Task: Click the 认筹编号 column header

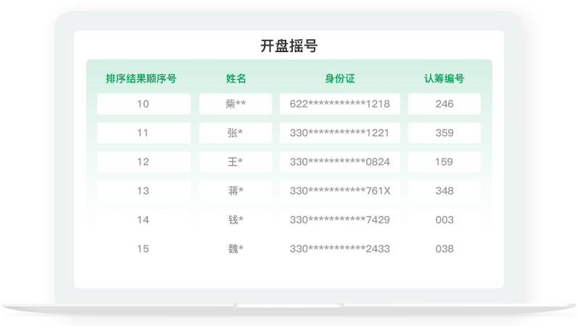Action: (444, 79)
